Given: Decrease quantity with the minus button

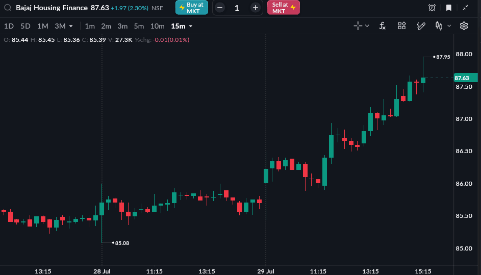Looking at the screenshot, I should pyautogui.click(x=220, y=8).
